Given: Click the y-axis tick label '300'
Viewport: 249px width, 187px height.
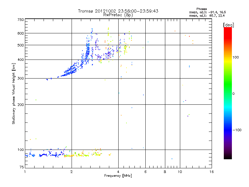Looking at the screenshot, I should [x=21, y=79].
